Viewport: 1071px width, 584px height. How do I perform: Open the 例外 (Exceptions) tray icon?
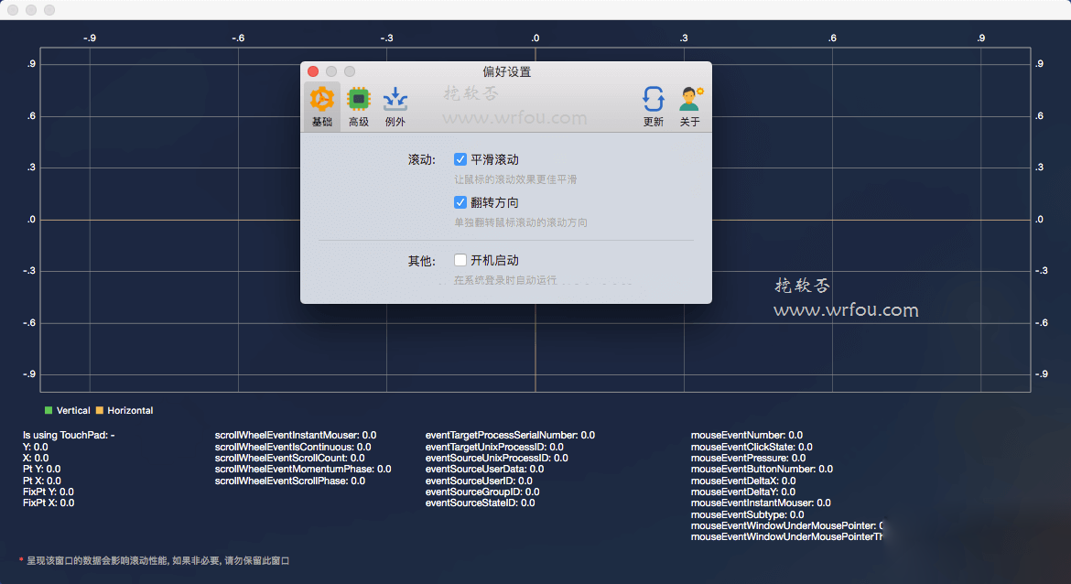pyautogui.click(x=395, y=106)
